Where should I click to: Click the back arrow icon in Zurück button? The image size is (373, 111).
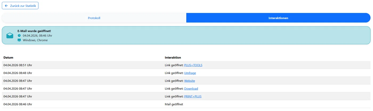(6, 6)
